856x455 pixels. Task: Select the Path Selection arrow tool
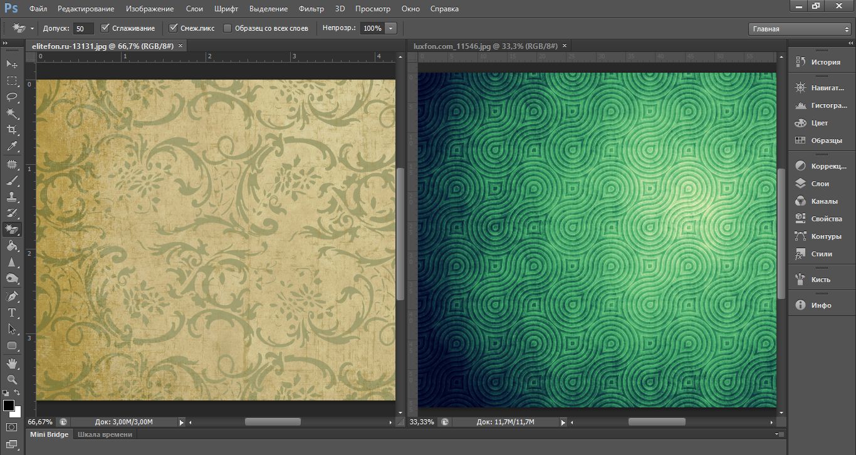click(12, 329)
